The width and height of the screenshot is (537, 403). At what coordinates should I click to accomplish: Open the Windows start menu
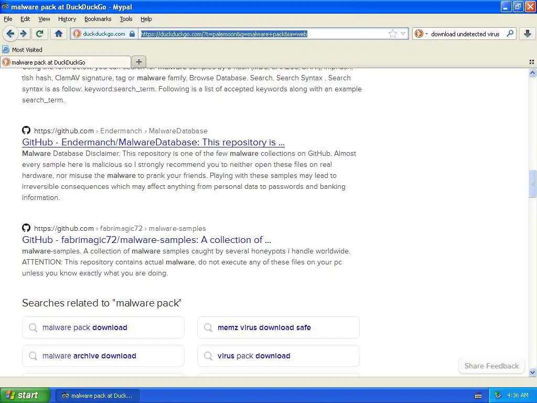point(24,395)
